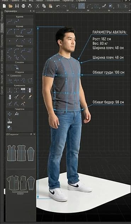
Task: Select the front bodice pattern in the upper row
Action: [12, 153]
